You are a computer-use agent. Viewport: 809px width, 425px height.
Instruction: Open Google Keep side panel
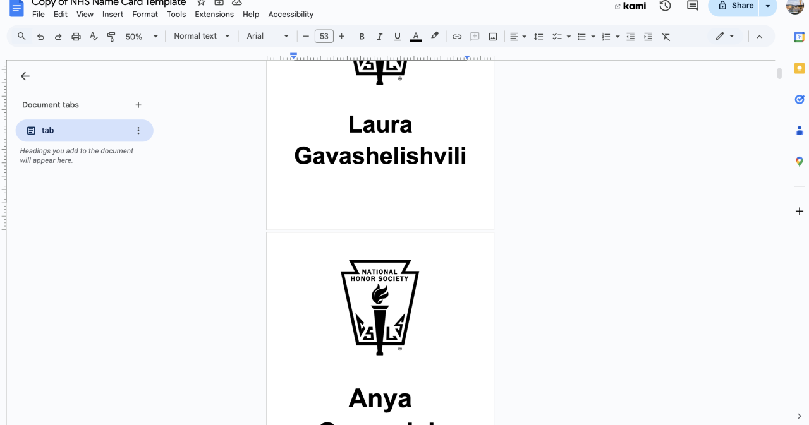[x=800, y=68]
